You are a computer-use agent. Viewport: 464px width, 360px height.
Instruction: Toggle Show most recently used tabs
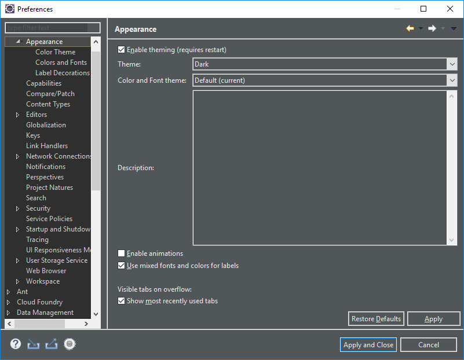[121, 301]
